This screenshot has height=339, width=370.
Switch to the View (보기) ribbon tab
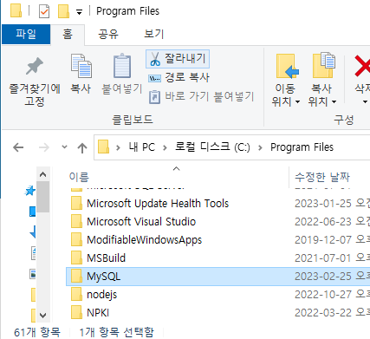point(154,35)
